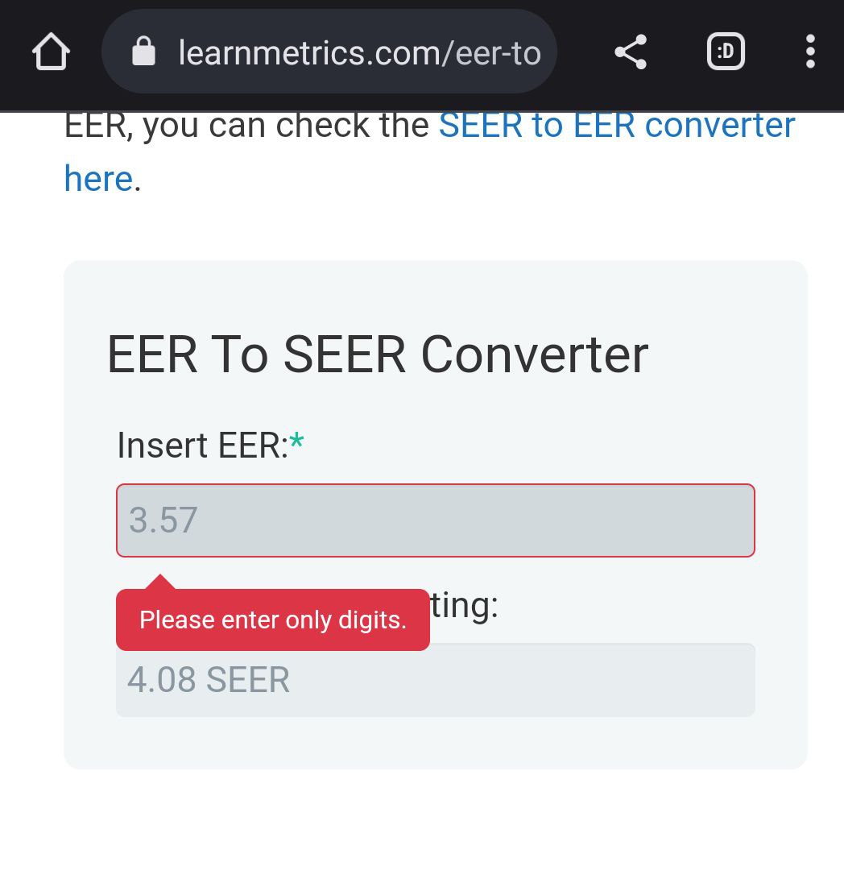Click the "EER To SEER Converter" heading
Viewport: 844px width, 883px height.
[377, 354]
